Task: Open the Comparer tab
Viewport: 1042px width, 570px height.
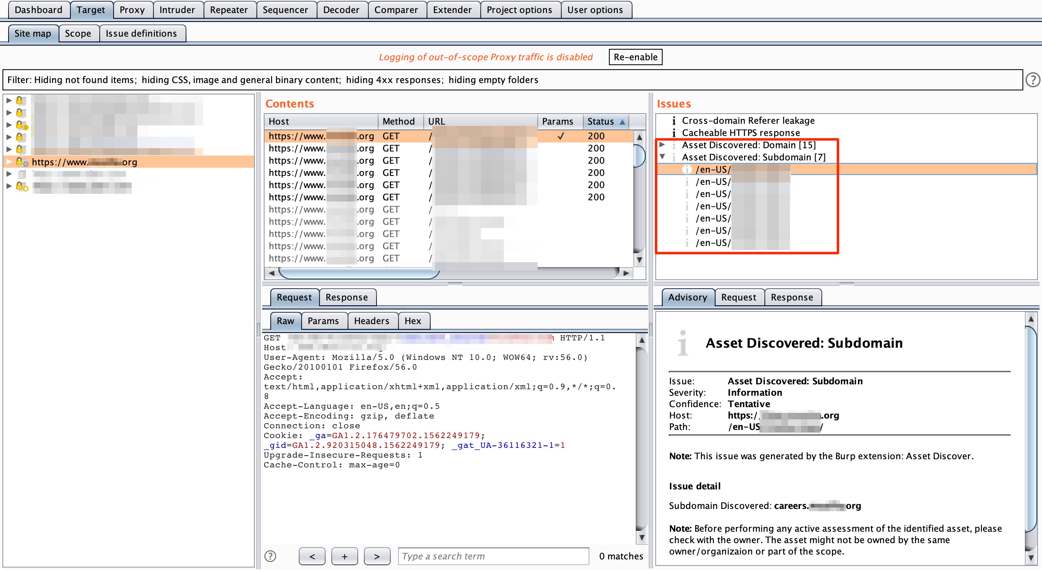Action: click(396, 10)
